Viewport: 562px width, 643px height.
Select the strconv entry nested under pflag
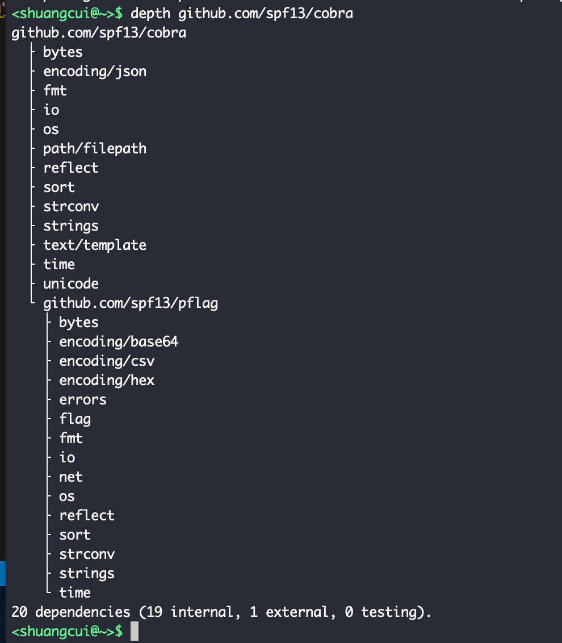[x=86, y=554]
